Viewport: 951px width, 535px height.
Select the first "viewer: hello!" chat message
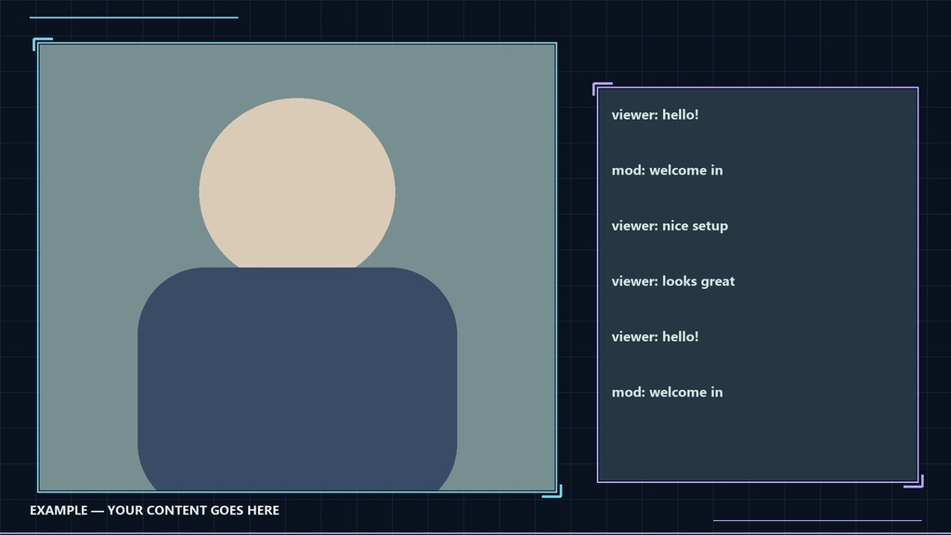tap(655, 114)
